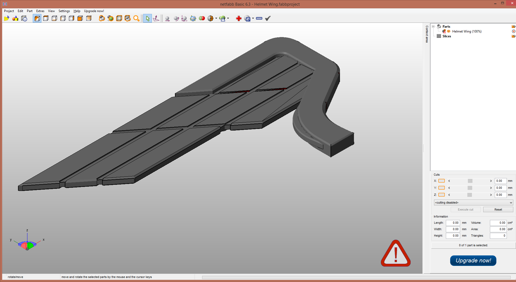Image resolution: width=516 pixels, height=282 pixels.
Task: Click the blue Upgrade now! button
Action: (473, 261)
